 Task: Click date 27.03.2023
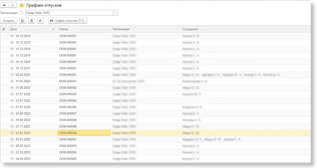click(x=23, y=153)
